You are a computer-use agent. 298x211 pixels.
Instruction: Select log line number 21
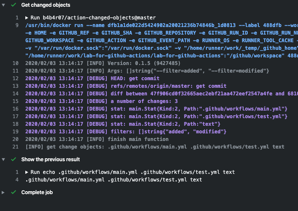pyautogui.click(x=16, y=147)
